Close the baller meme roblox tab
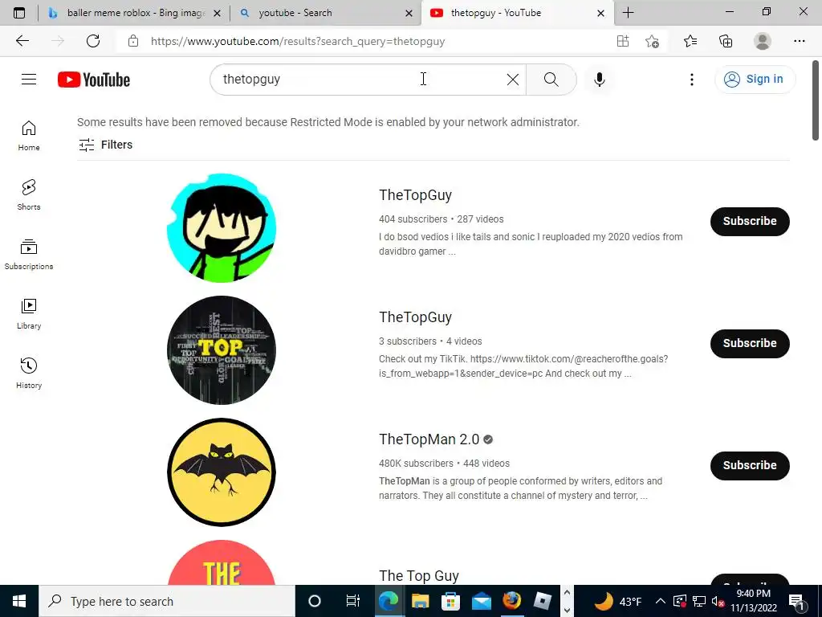The image size is (822, 617). (217, 13)
